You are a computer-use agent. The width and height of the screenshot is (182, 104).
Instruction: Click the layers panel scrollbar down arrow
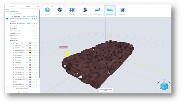[x=39, y=86]
